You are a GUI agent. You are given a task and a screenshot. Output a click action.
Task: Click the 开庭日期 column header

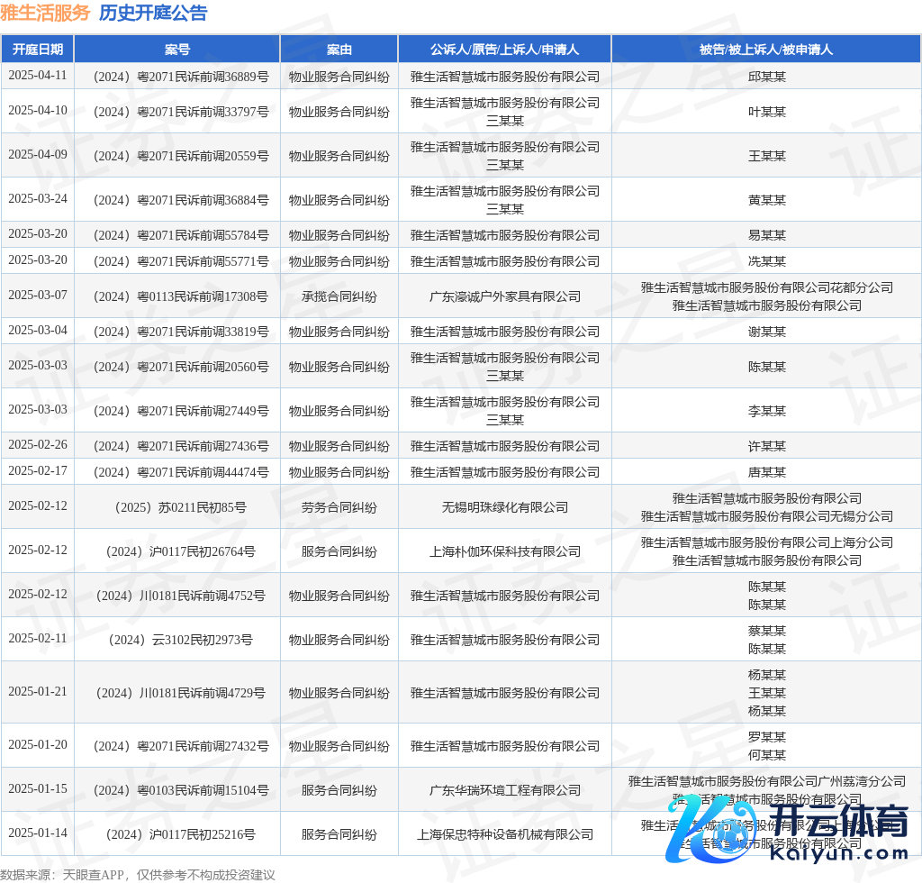38,50
